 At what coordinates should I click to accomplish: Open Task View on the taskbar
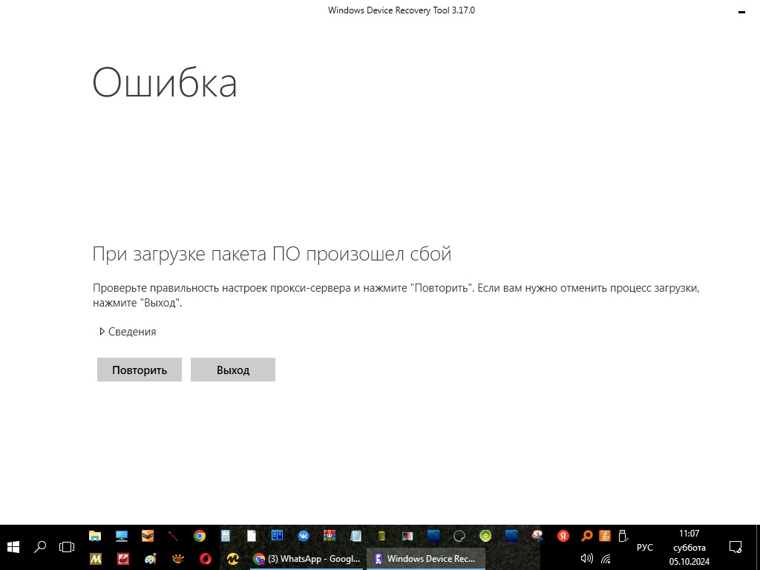(x=66, y=547)
